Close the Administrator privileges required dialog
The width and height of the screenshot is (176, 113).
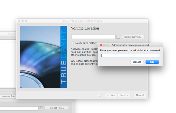click(x=101, y=45)
